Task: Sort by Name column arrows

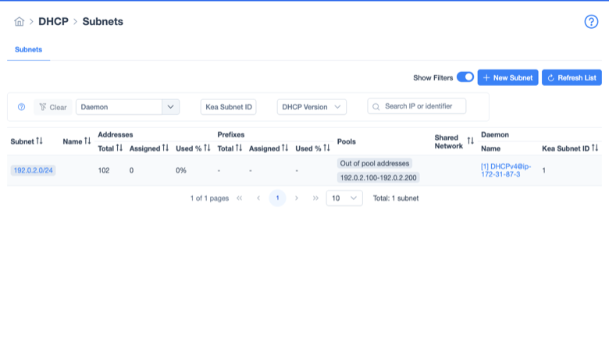Action: pyautogui.click(x=87, y=141)
